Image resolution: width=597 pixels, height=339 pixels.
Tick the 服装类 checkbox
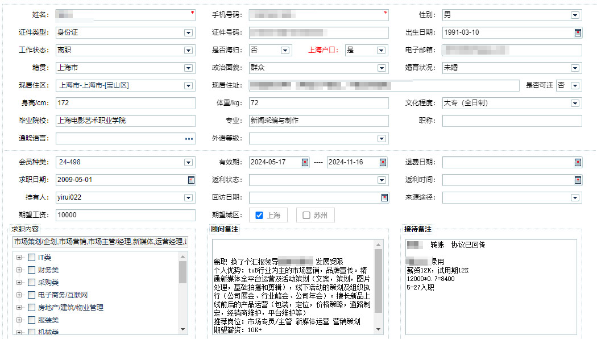pos(32,320)
